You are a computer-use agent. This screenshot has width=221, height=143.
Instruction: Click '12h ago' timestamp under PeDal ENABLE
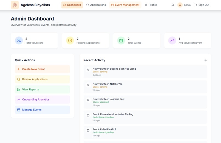(x=96, y=136)
